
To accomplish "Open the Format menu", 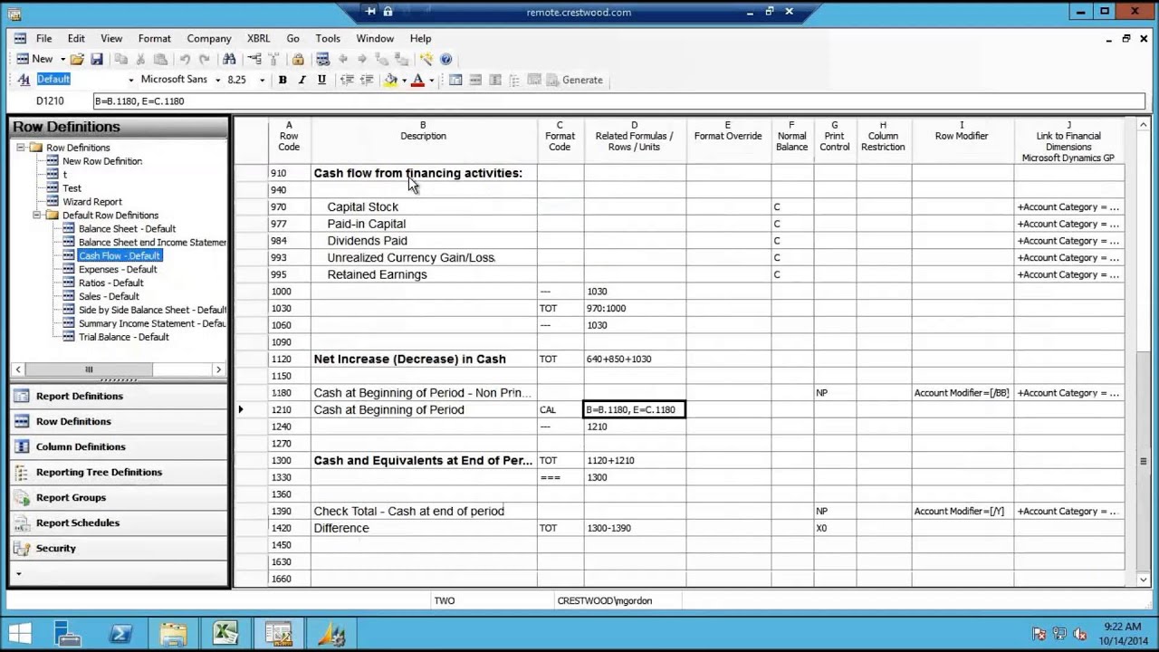I will tap(155, 39).
